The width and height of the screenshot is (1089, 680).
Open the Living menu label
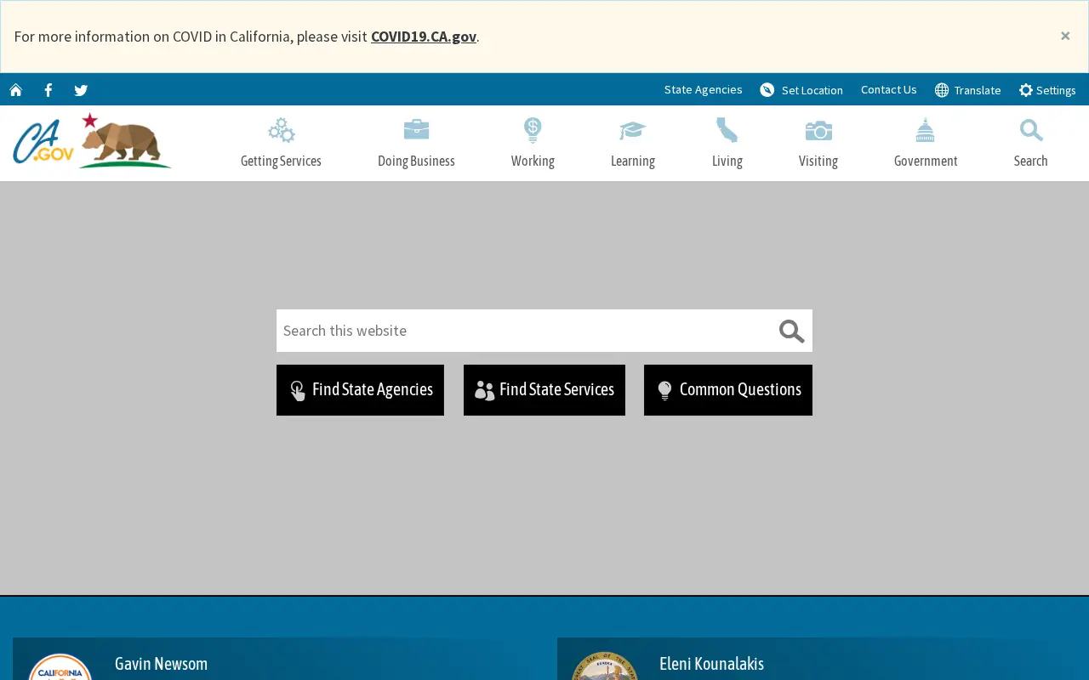click(x=727, y=161)
